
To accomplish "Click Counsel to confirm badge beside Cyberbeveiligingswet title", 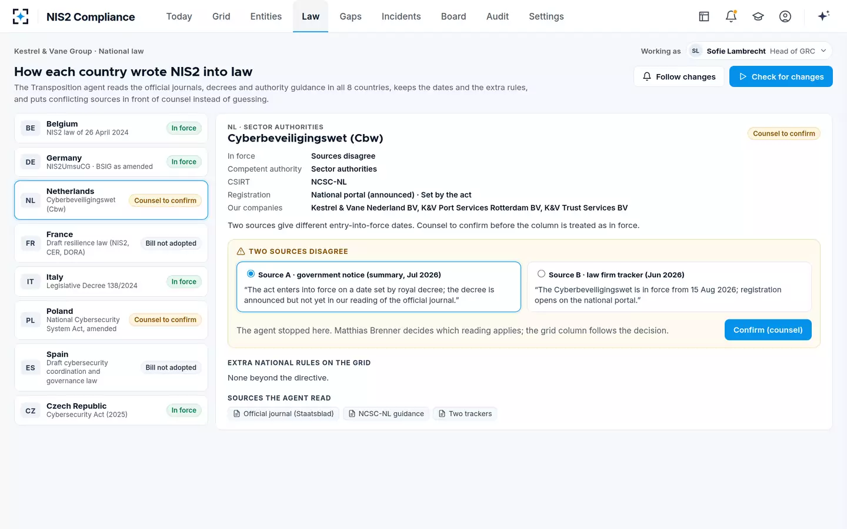I will pyautogui.click(x=784, y=133).
